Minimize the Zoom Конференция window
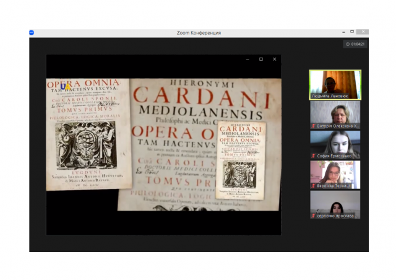 coord(343,32)
